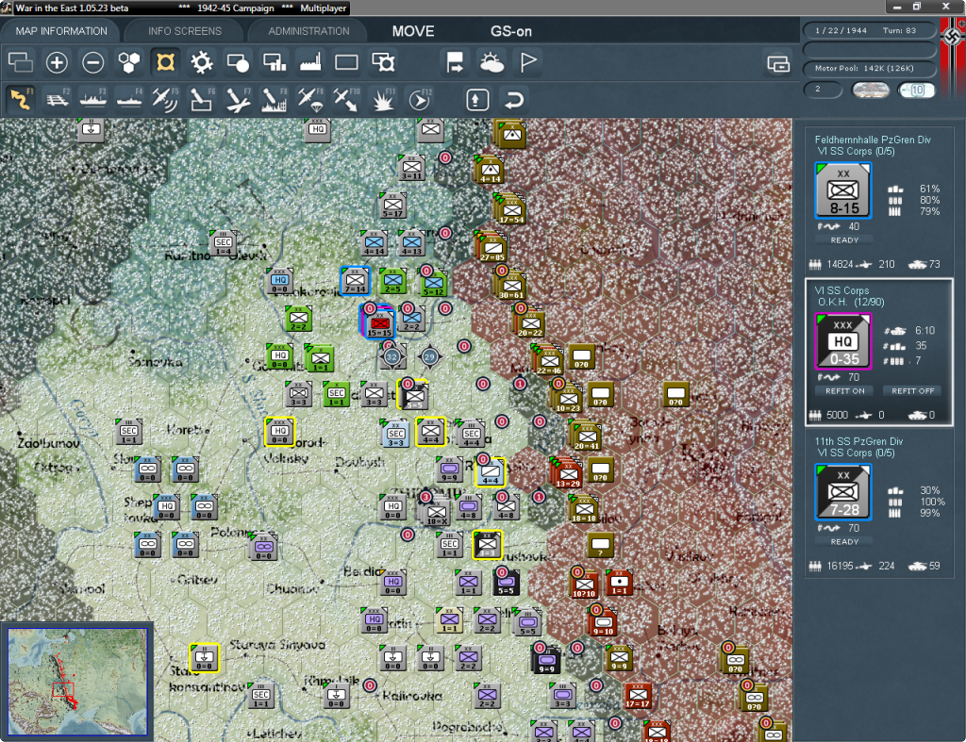Select the F11 explosion mode icon
The image size is (966, 742).
click(383, 100)
